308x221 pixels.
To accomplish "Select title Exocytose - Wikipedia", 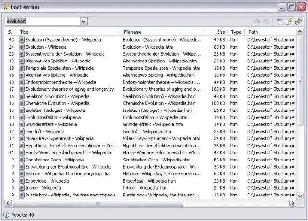I will point(47,181).
